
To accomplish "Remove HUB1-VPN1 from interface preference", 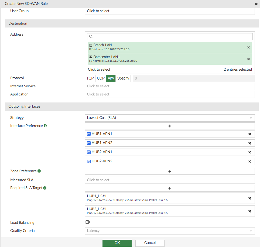I will tap(249, 134).
